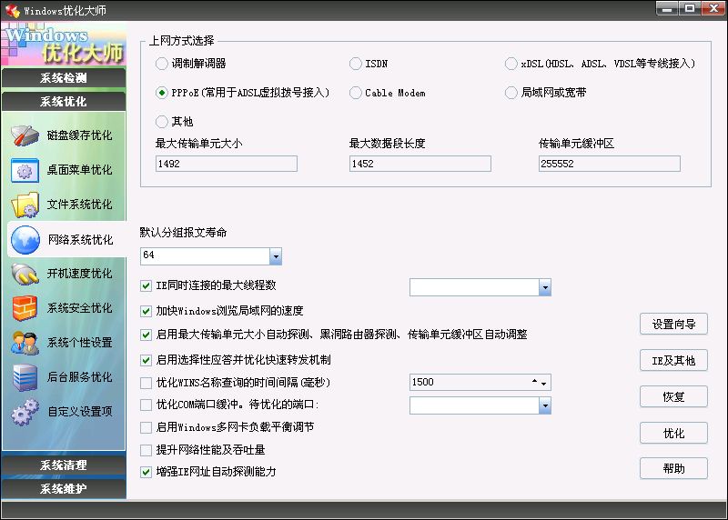Maximize the Windows优化大师 window

coord(690,8)
